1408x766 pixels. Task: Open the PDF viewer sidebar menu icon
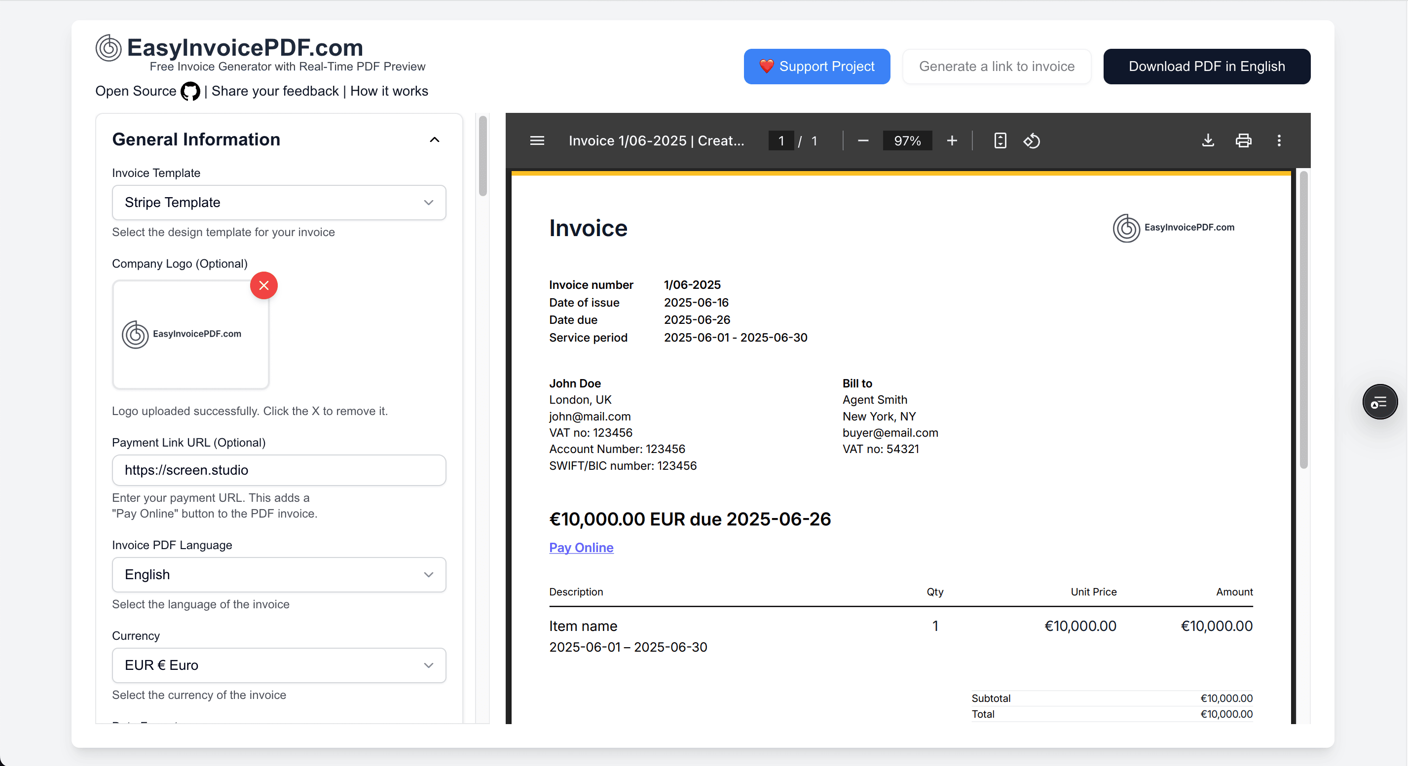pos(537,141)
